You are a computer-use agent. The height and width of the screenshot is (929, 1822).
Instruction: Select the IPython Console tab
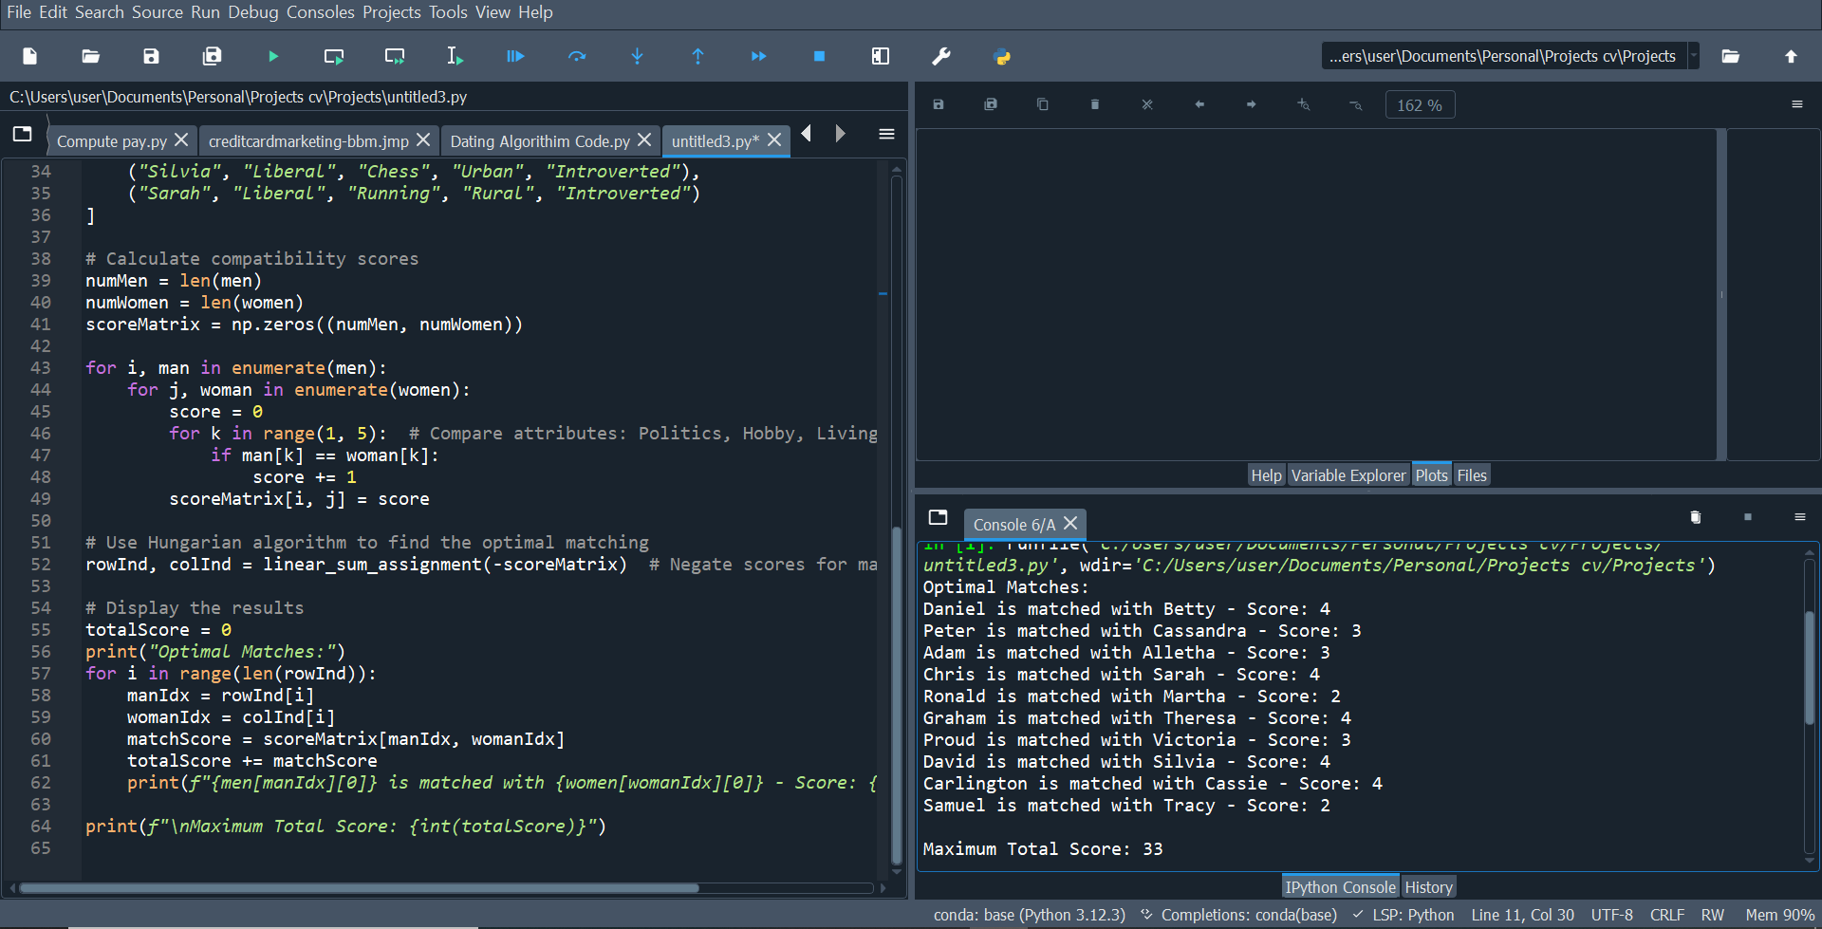tap(1340, 887)
